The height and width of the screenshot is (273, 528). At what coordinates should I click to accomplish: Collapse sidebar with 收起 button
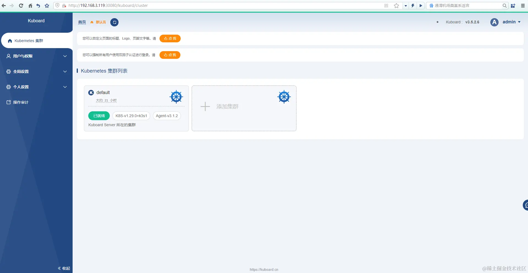(x=64, y=268)
